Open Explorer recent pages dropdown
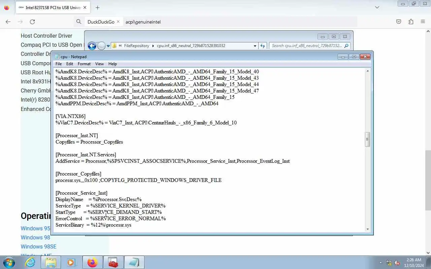431x269 pixels. pos(108,46)
